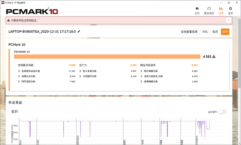Viewport: 241px width, 145px height.
Task: Click the orange PCMark 10 score bar
Action: coord(107,56)
